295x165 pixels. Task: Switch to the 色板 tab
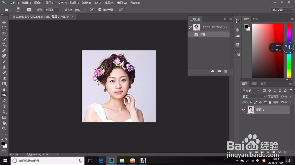click(256, 19)
